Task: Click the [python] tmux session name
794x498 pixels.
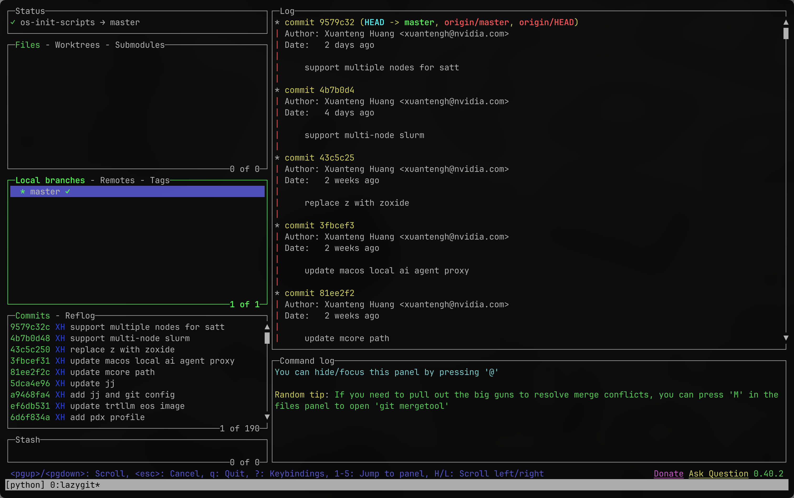Action: click(x=25, y=485)
